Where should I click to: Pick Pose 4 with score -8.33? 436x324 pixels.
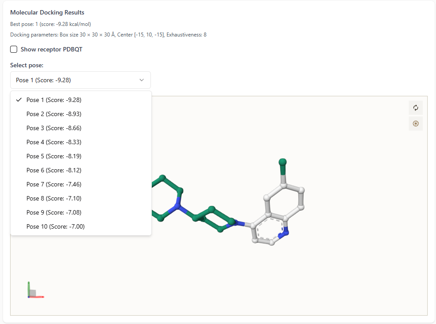tap(54, 142)
